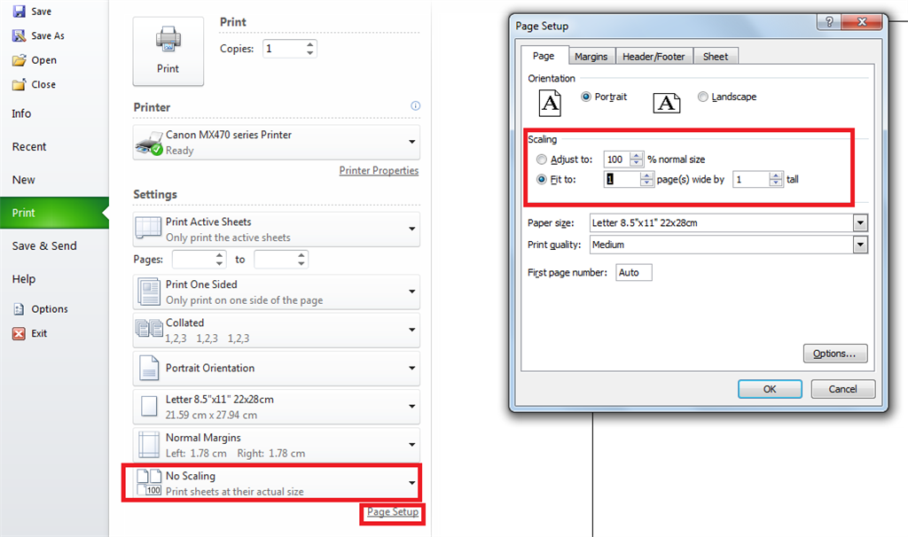The width and height of the screenshot is (908, 537).
Task: Enable the Adjust to scaling option
Action: (x=542, y=160)
